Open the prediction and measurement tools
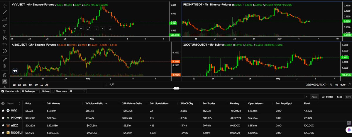This screenshot has width=352, height=137. pos(5,44)
